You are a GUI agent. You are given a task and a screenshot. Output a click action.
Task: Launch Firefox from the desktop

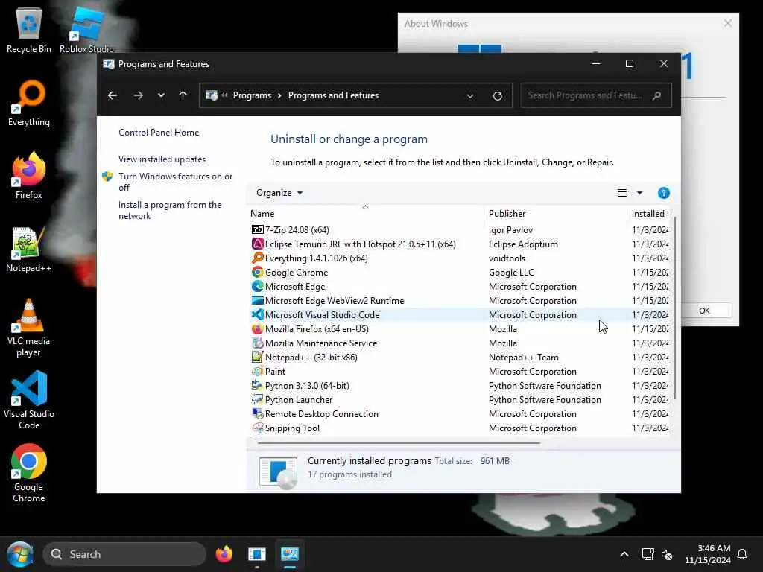click(29, 176)
